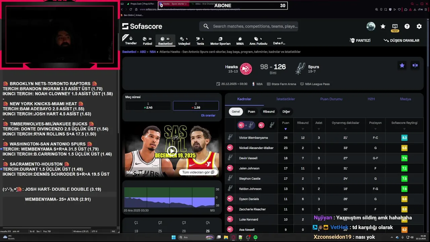
Task: Open the İstatistikler tab
Action: tap(286, 99)
